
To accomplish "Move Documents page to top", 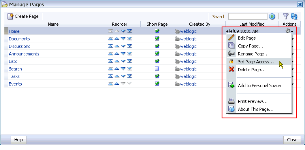I will [x=111, y=38].
